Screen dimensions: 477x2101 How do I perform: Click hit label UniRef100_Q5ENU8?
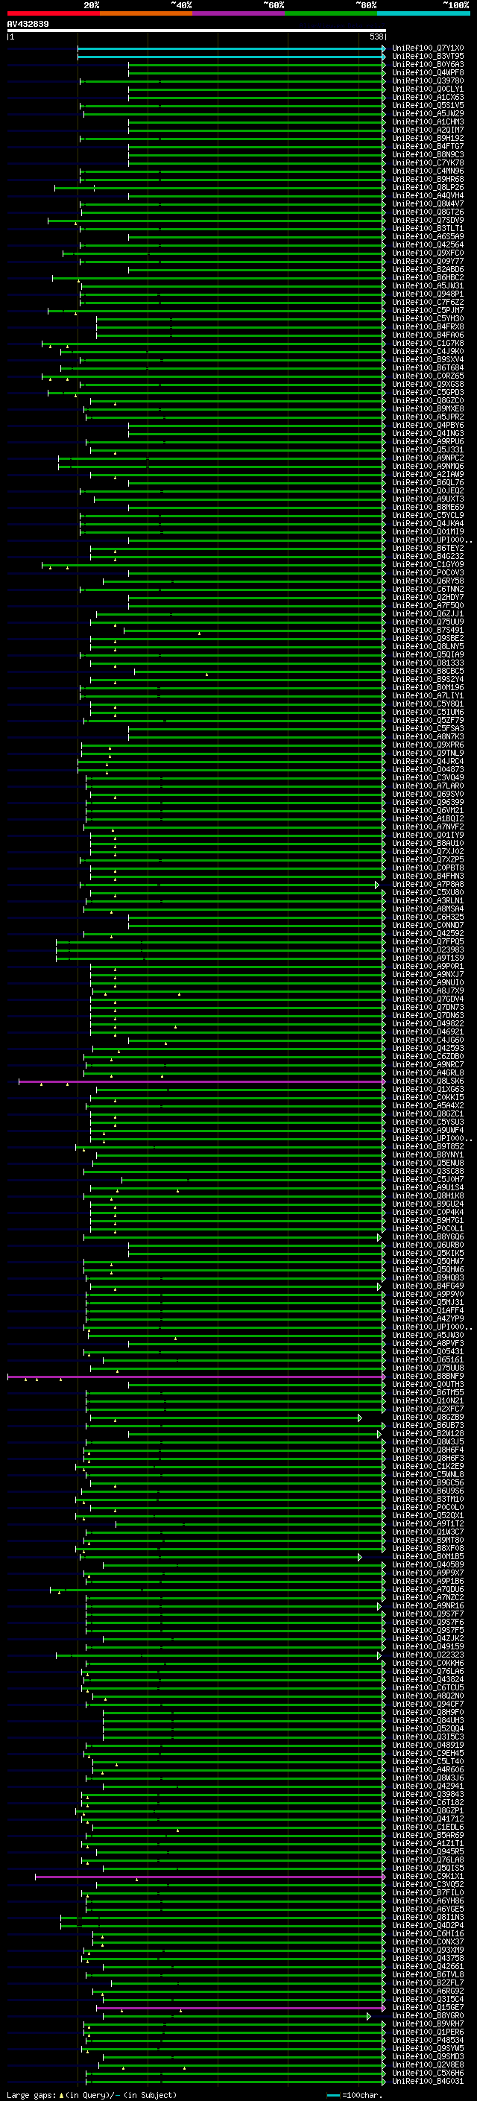428,1163
